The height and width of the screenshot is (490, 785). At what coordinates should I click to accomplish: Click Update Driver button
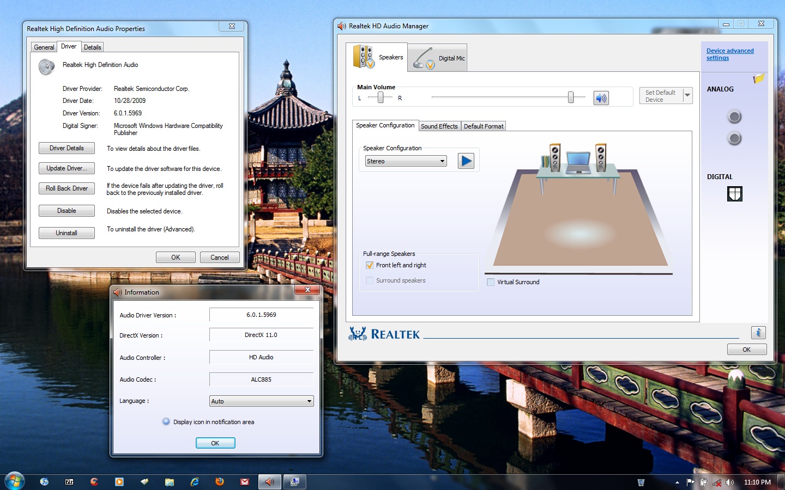(x=67, y=168)
